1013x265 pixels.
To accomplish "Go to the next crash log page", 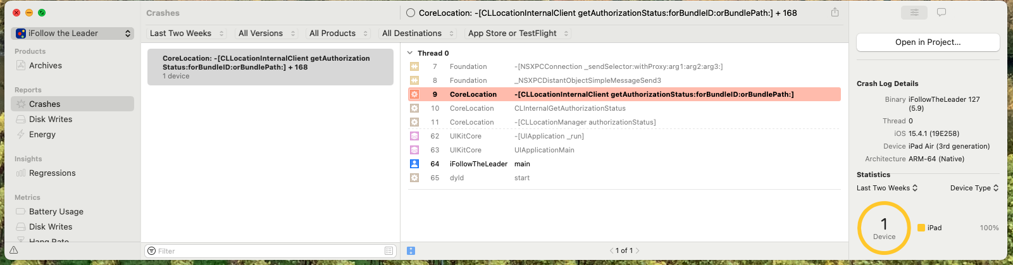I will point(637,251).
